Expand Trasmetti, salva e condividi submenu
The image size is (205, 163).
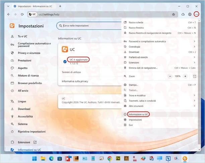[159, 101]
